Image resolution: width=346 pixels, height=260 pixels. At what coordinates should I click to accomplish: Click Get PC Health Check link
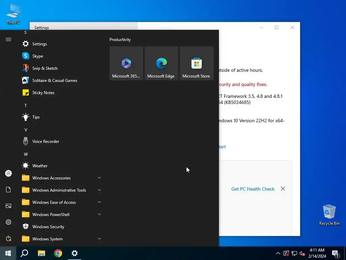click(253, 189)
